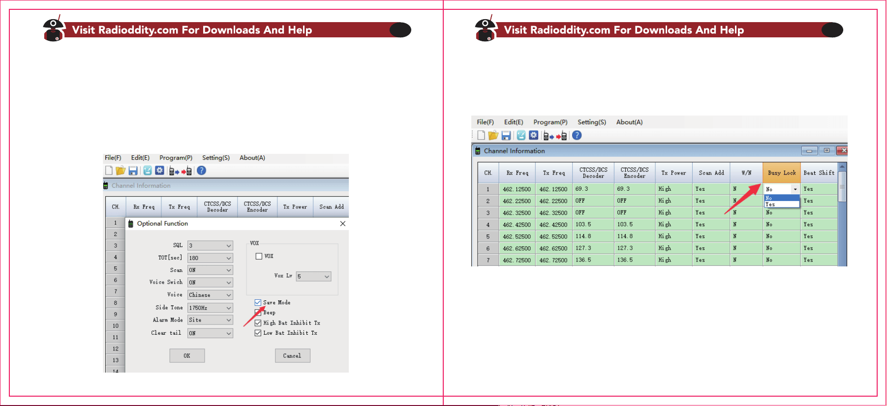Click New file icon on right page toolbar

[481, 135]
